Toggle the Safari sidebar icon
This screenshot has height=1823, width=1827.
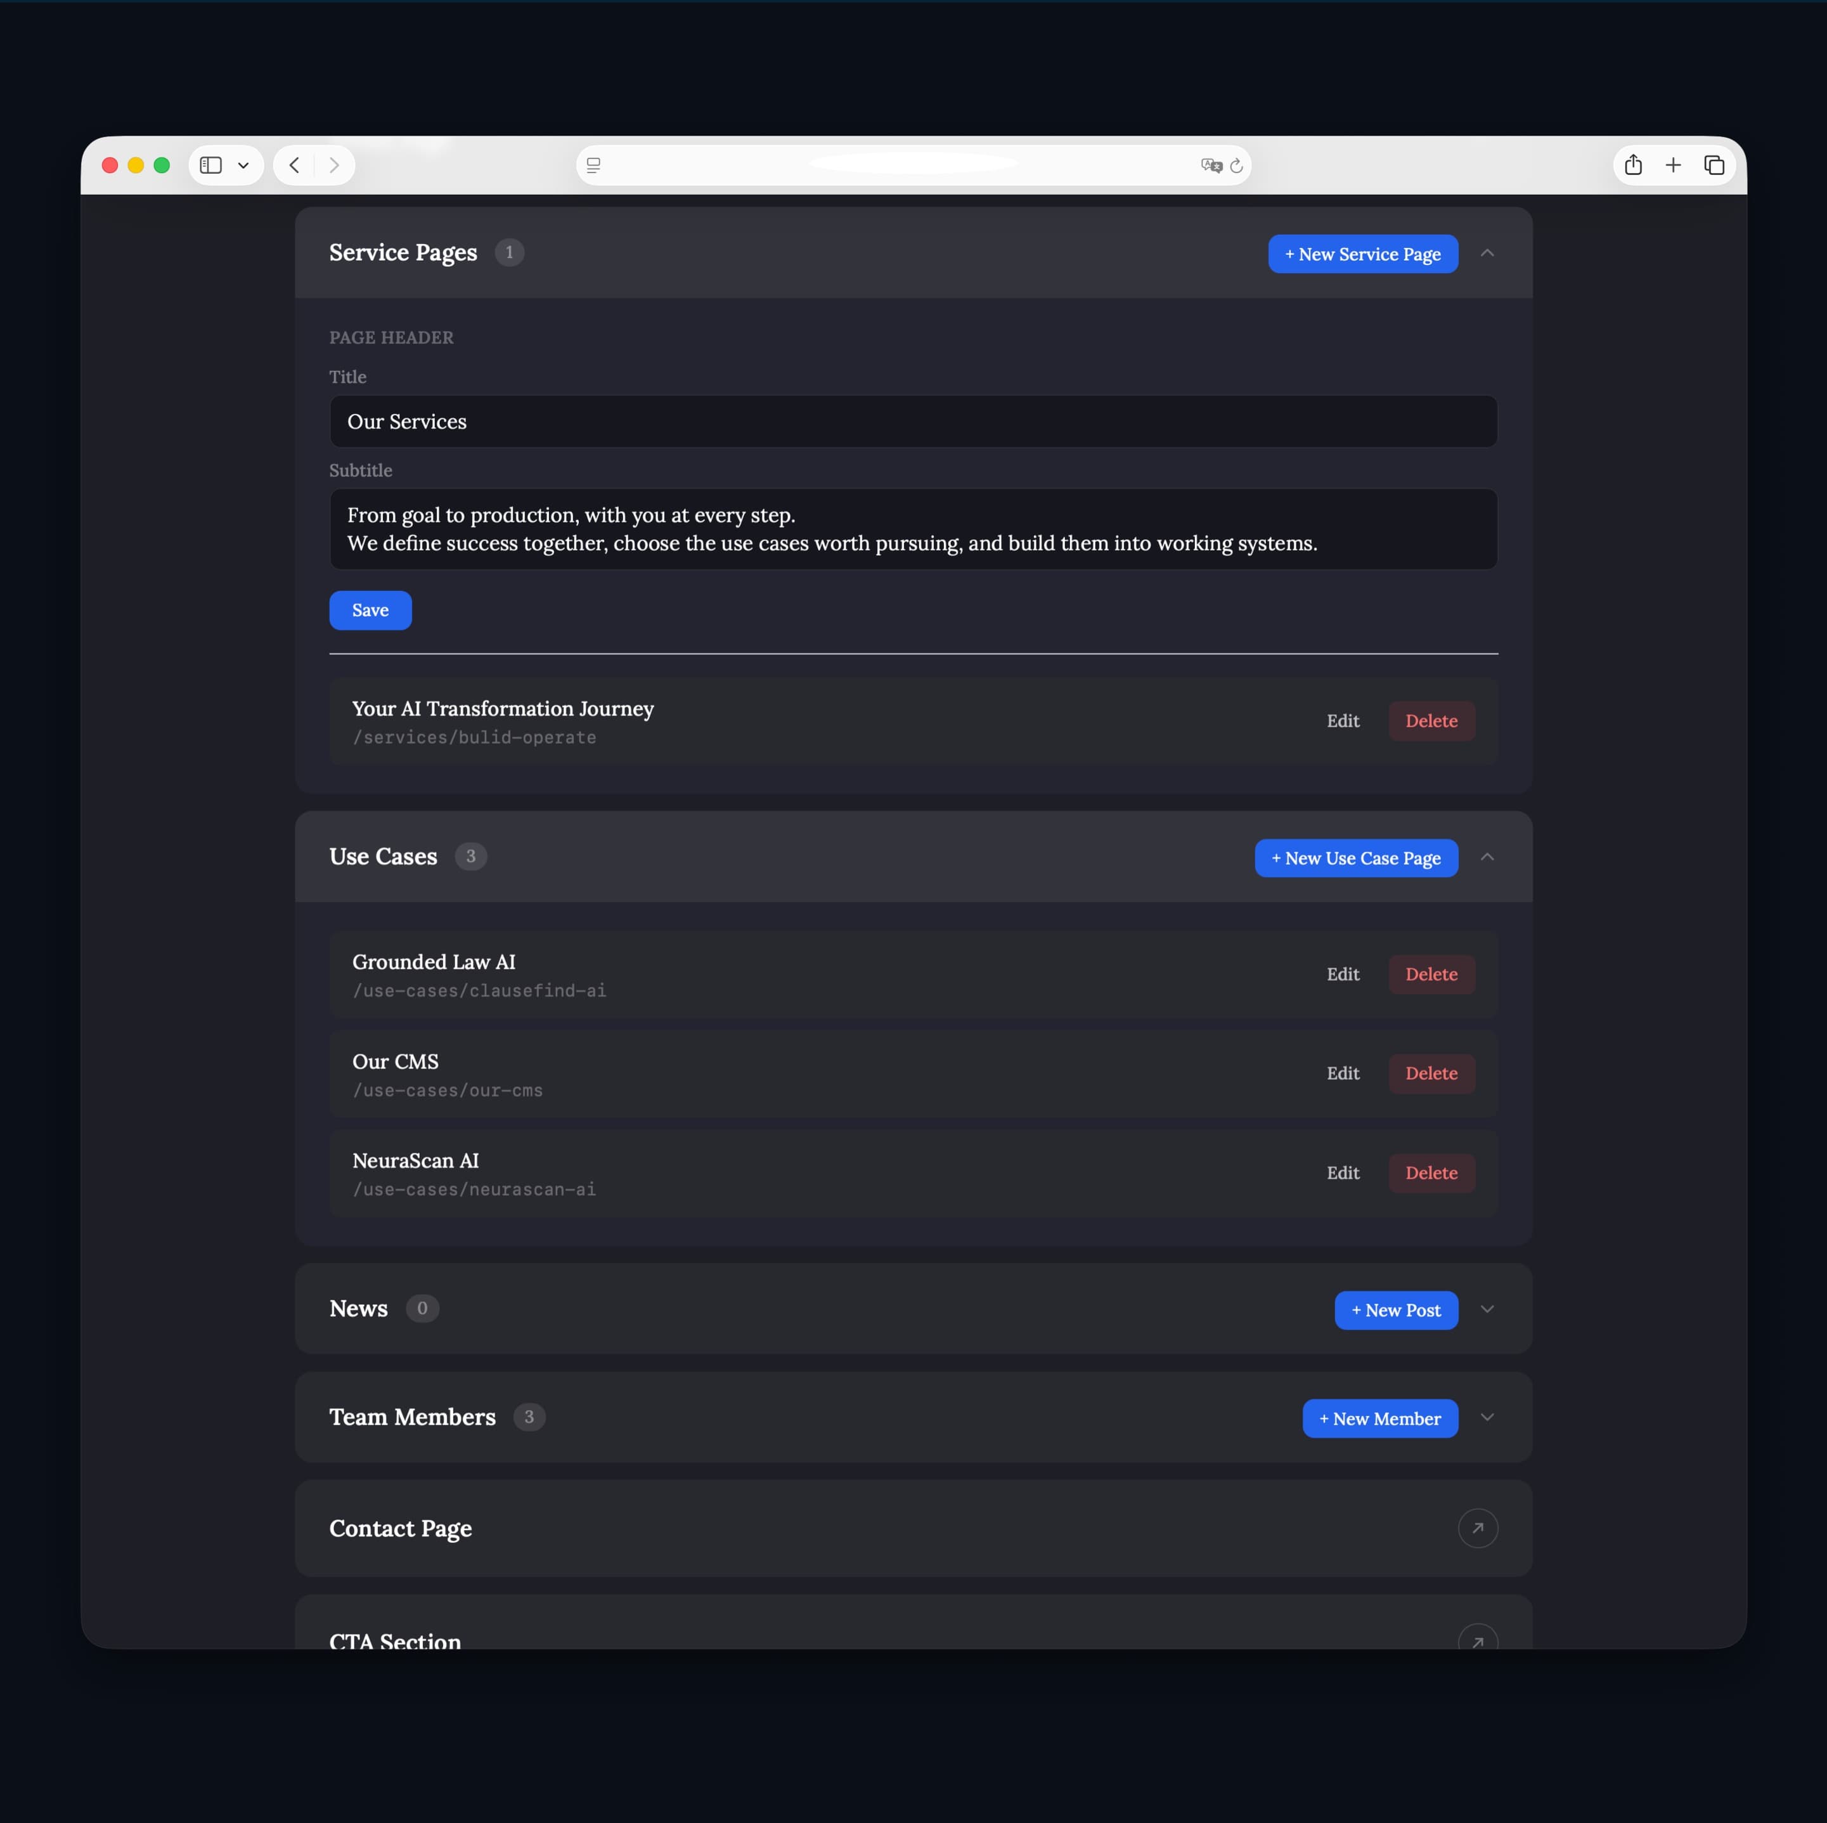[x=211, y=165]
